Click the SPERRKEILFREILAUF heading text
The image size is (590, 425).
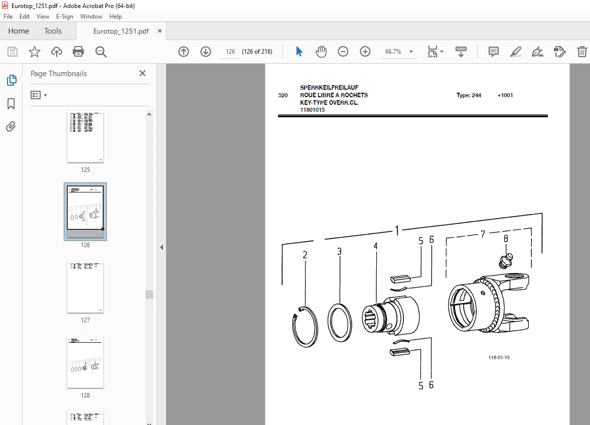tap(329, 88)
